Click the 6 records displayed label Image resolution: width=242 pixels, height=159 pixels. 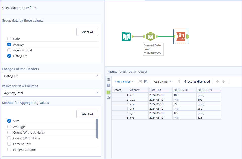[x=197, y=82]
